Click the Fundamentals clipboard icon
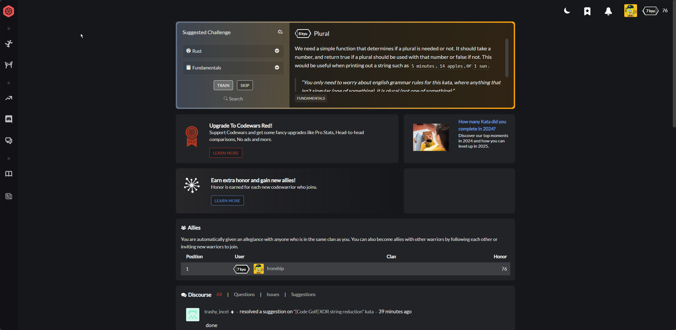Image resolution: width=676 pixels, height=330 pixels. click(x=188, y=67)
